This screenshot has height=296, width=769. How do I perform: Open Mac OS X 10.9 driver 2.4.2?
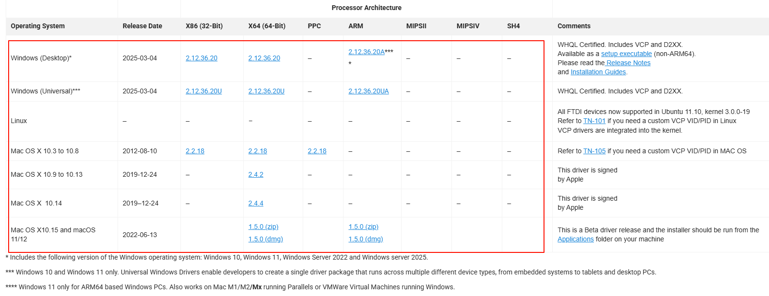(x=256, y=174)
